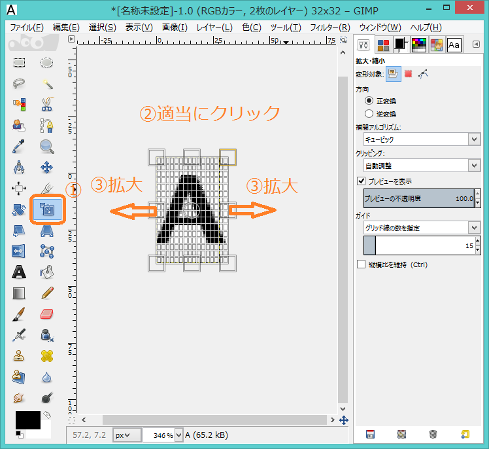Image resolution: width=489 pixels, height=449 pixels.
Task: Open the px unit dropdown
Action: coord(127,435)
